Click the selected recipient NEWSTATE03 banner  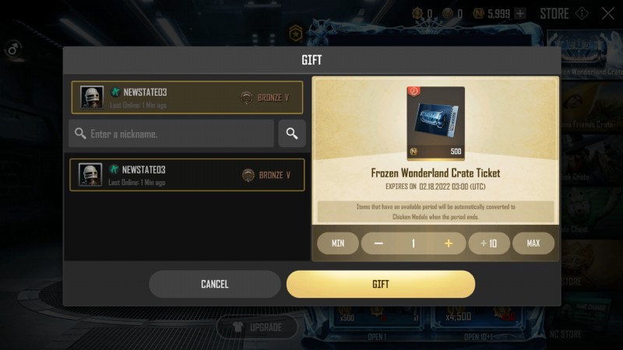(x=187, y=98)
